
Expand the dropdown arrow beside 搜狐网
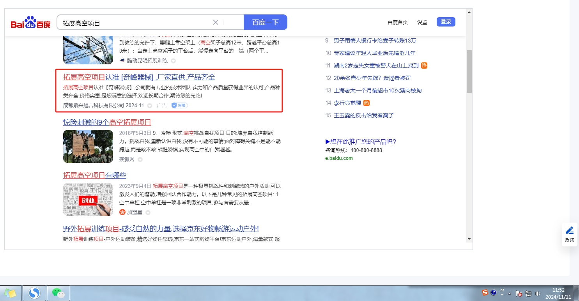[140, 159]
